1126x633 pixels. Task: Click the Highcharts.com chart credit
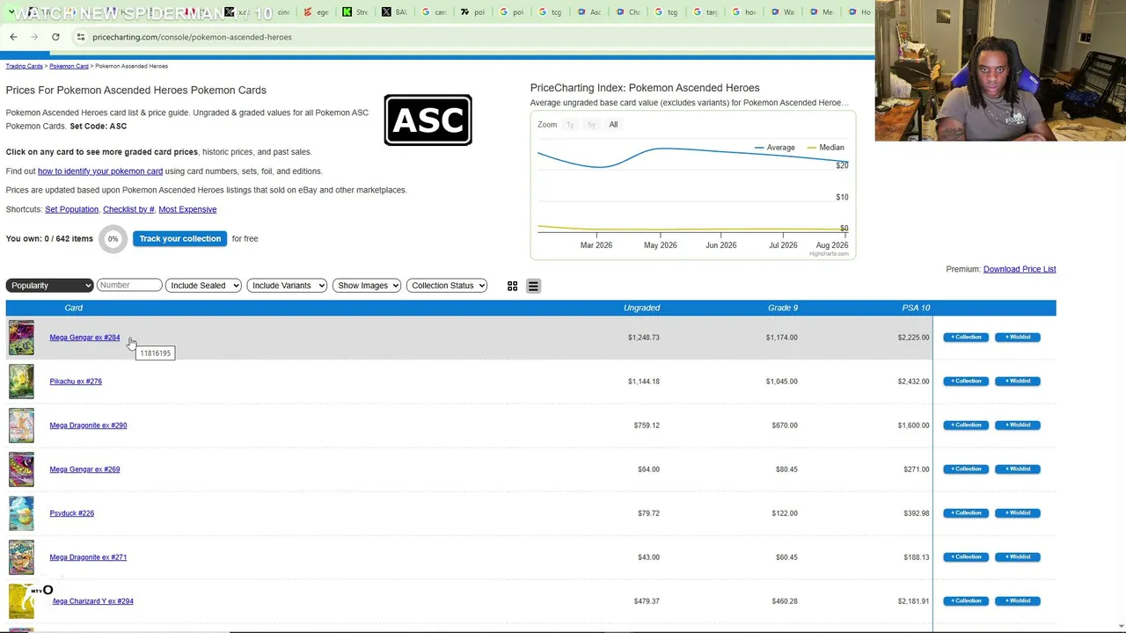pyautogui.click(x=830, y=254)
